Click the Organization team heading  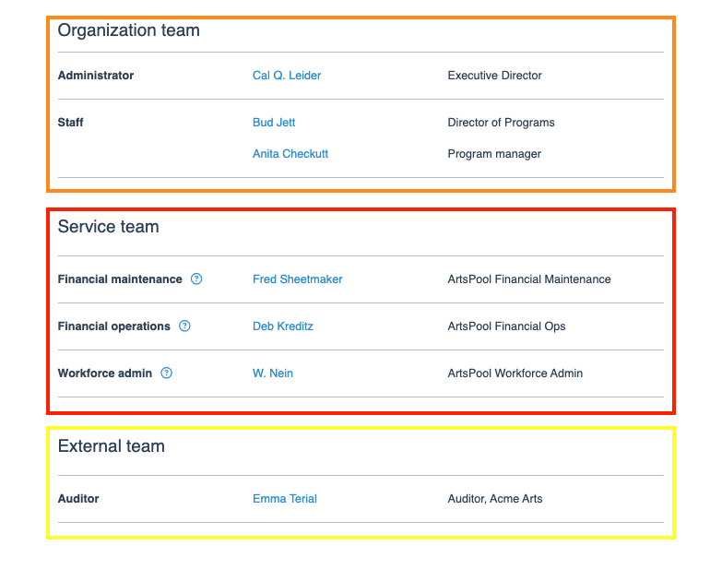coord(128,30)
